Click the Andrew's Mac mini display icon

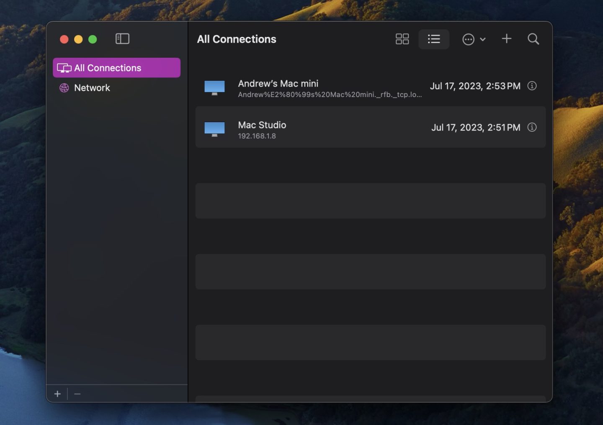(x=214, y=88)
